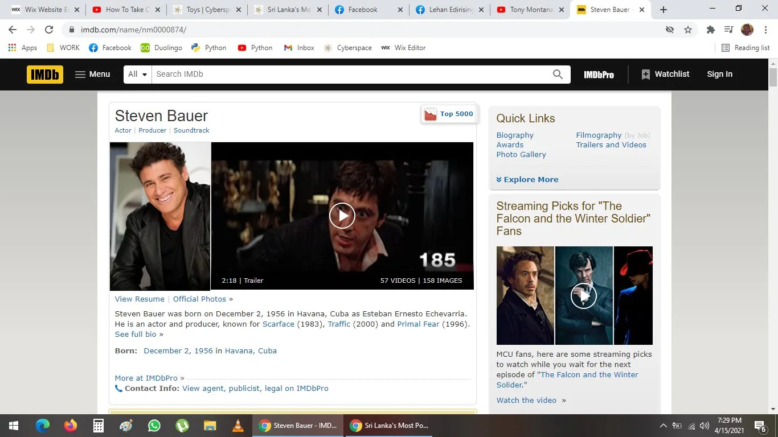Open the Chrome extensions puzzle icon
Viewport: 778px width, 437px height.
click(x=710, y=30)
